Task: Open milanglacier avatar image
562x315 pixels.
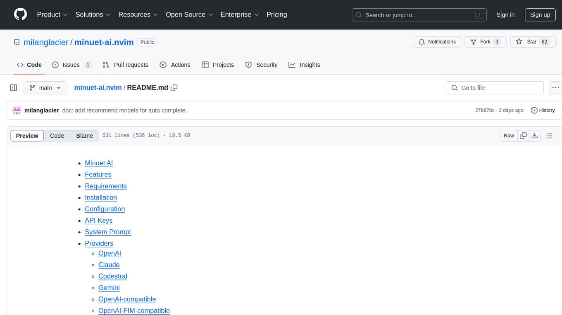Action: pos(17,110)
